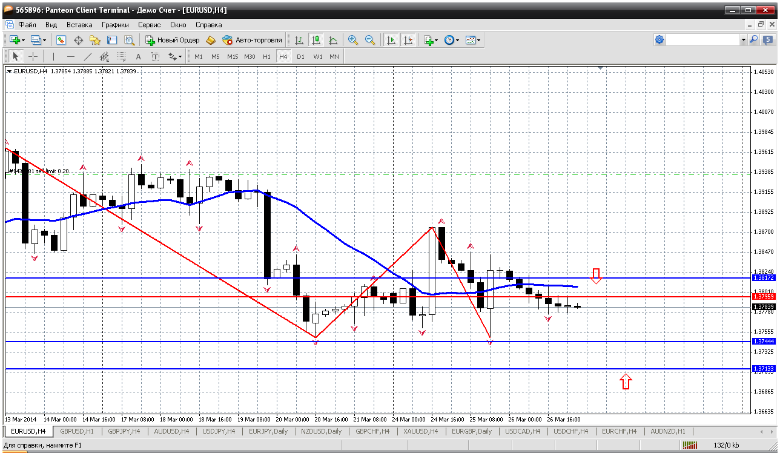Activate the crosshair cursor

(x=33, y=56)
